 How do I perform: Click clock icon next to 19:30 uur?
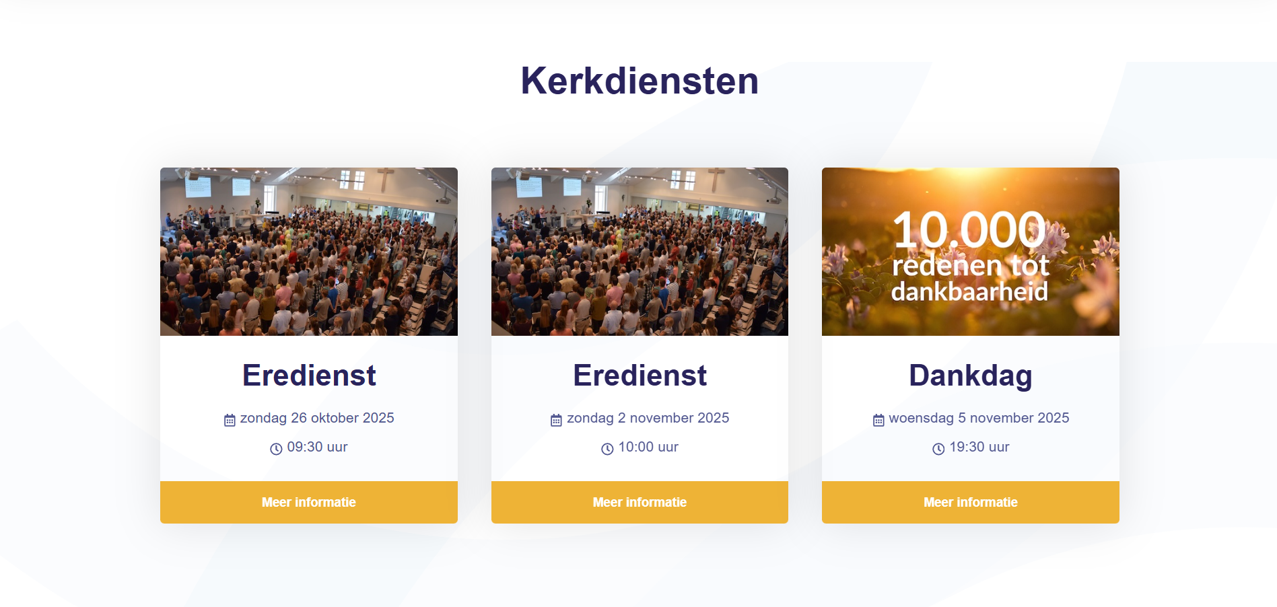coord(938,449)
